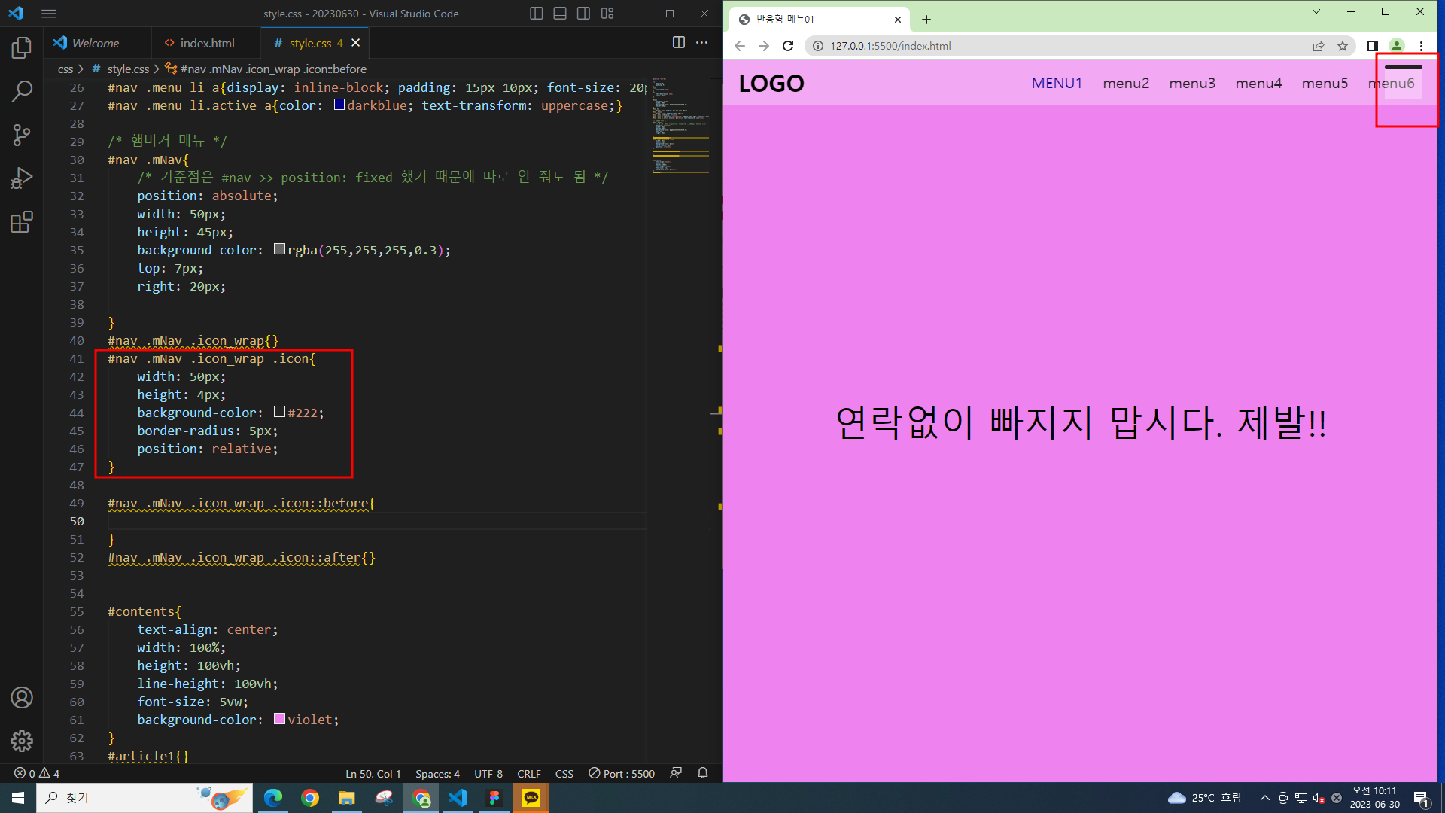Open Manage gear settings menu
The image size is (1445, 813).
pos(22,741)
